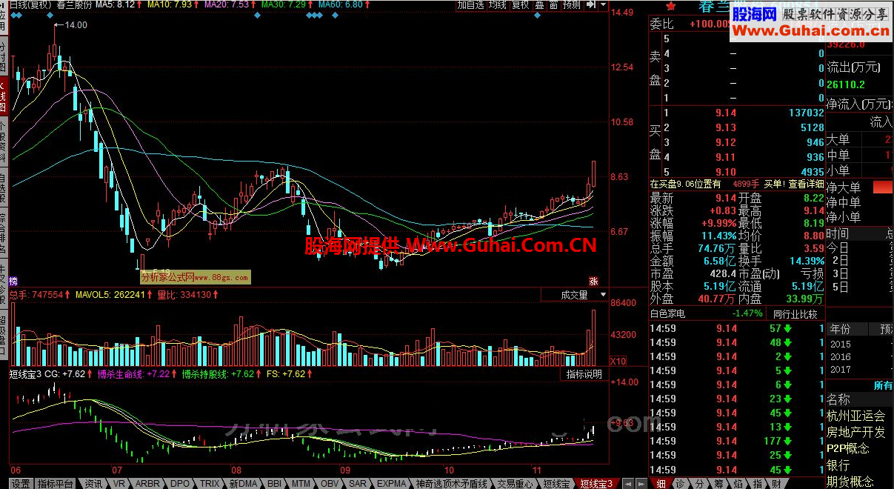The width and height of the screenshot is (894, 489).
Task: Open the 窗 window layout tool
Action: pos(553,4)
